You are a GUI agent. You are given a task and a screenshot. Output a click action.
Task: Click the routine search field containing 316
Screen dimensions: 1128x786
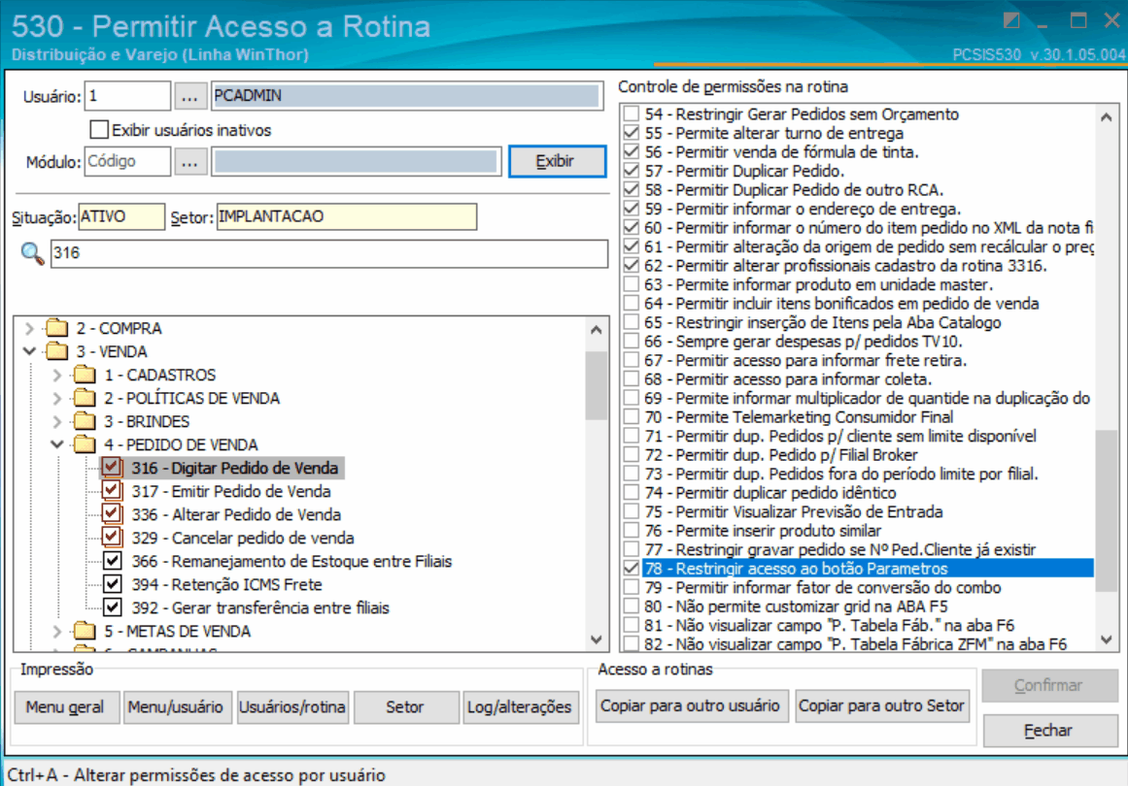[328, 253]
